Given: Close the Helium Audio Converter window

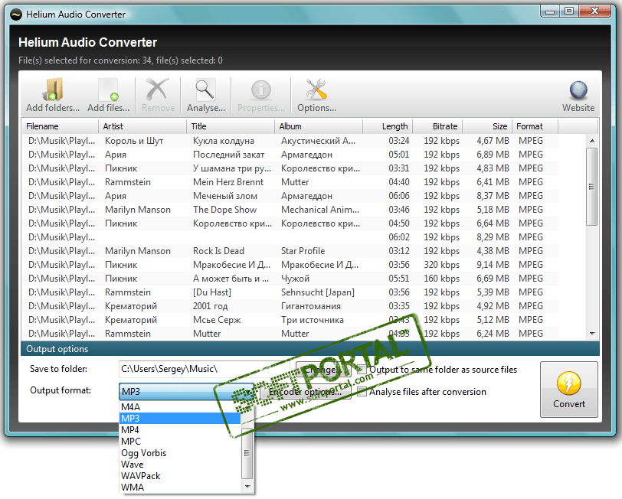Looking at the screenshot, I should [x=594, y=11].
